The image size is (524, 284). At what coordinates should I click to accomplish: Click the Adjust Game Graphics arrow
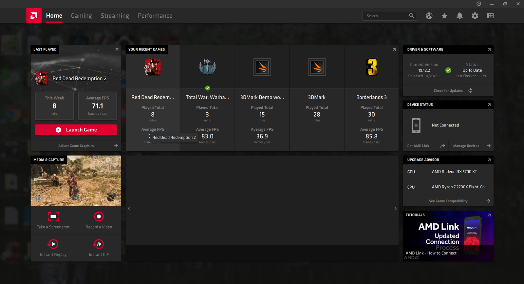(116, 146)
